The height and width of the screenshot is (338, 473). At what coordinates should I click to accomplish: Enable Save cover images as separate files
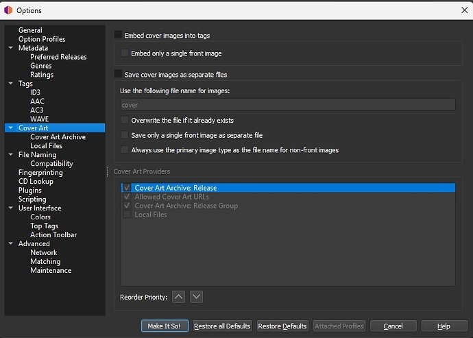[x=118, y=74]
